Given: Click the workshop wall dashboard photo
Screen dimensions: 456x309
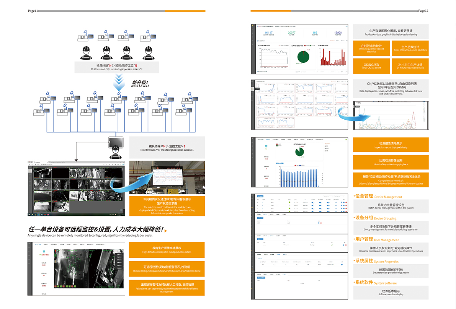Looking at the screenshot, I should coord(167,178).
